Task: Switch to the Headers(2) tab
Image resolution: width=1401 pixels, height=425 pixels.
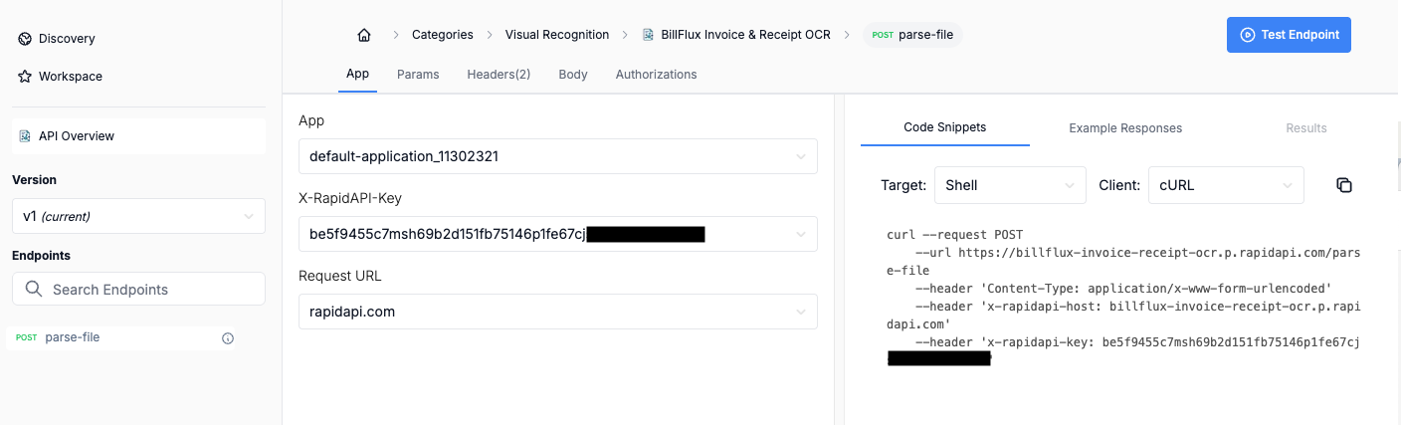Action: [x=499, y=75]
